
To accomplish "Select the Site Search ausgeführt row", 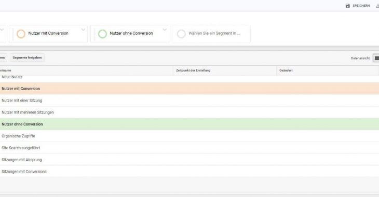I will tap(189, 148).
